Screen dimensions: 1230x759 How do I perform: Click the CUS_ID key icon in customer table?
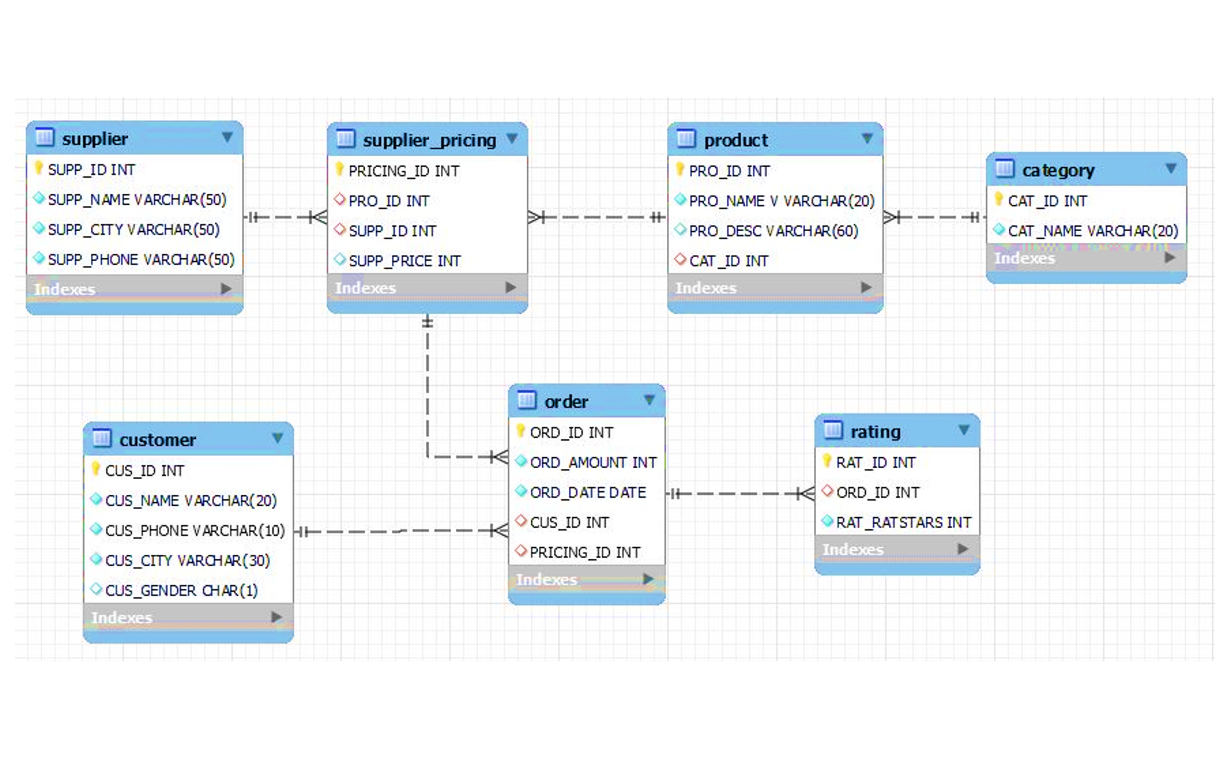pos(96,469)
